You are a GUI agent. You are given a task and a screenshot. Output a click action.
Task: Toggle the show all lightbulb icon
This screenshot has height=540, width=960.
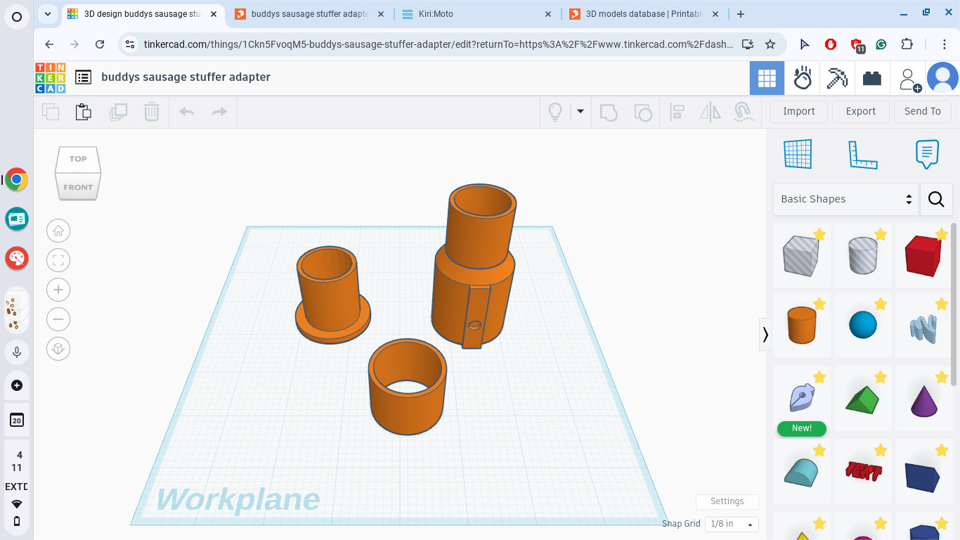click(x=555, y=112)
